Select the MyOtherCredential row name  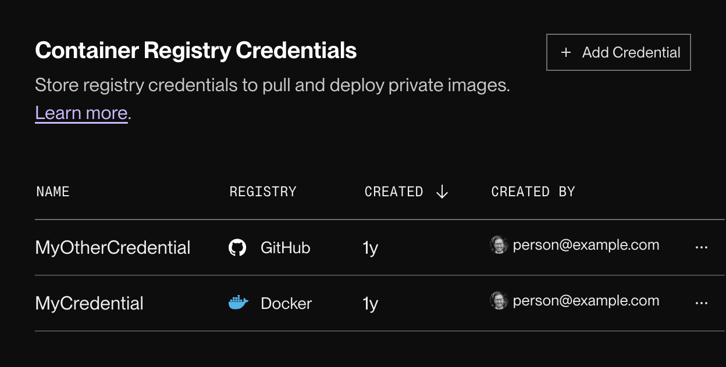tap(113, 247)
